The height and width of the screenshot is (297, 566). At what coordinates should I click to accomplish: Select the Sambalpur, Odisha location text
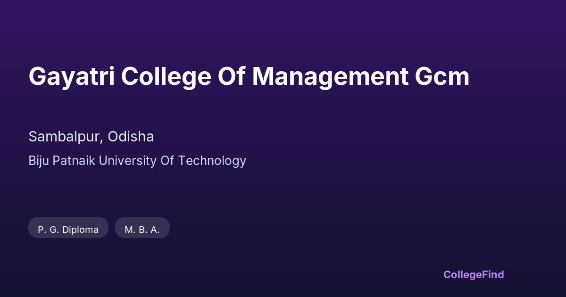click(91, 137)
